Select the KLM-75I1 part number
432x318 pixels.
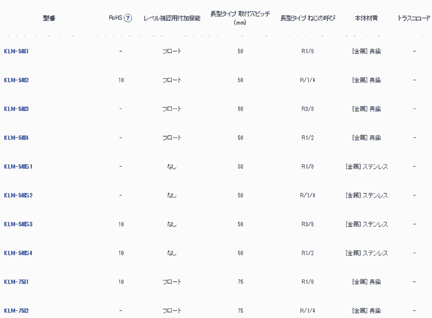16,282
